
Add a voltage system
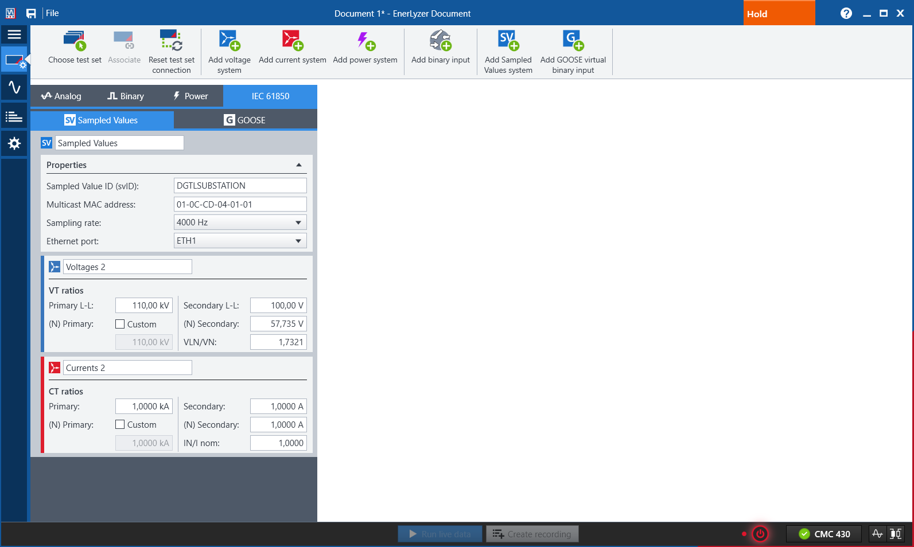click(230, 41)
